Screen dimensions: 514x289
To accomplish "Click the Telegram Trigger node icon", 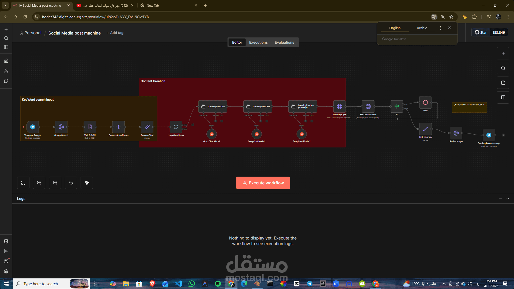I will coord(33,127).
